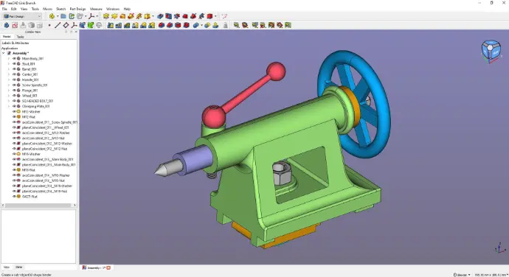Switch to the Tasks tab in Combo View
The height and width of the screenshot is (277, 509).
(20, 37)
